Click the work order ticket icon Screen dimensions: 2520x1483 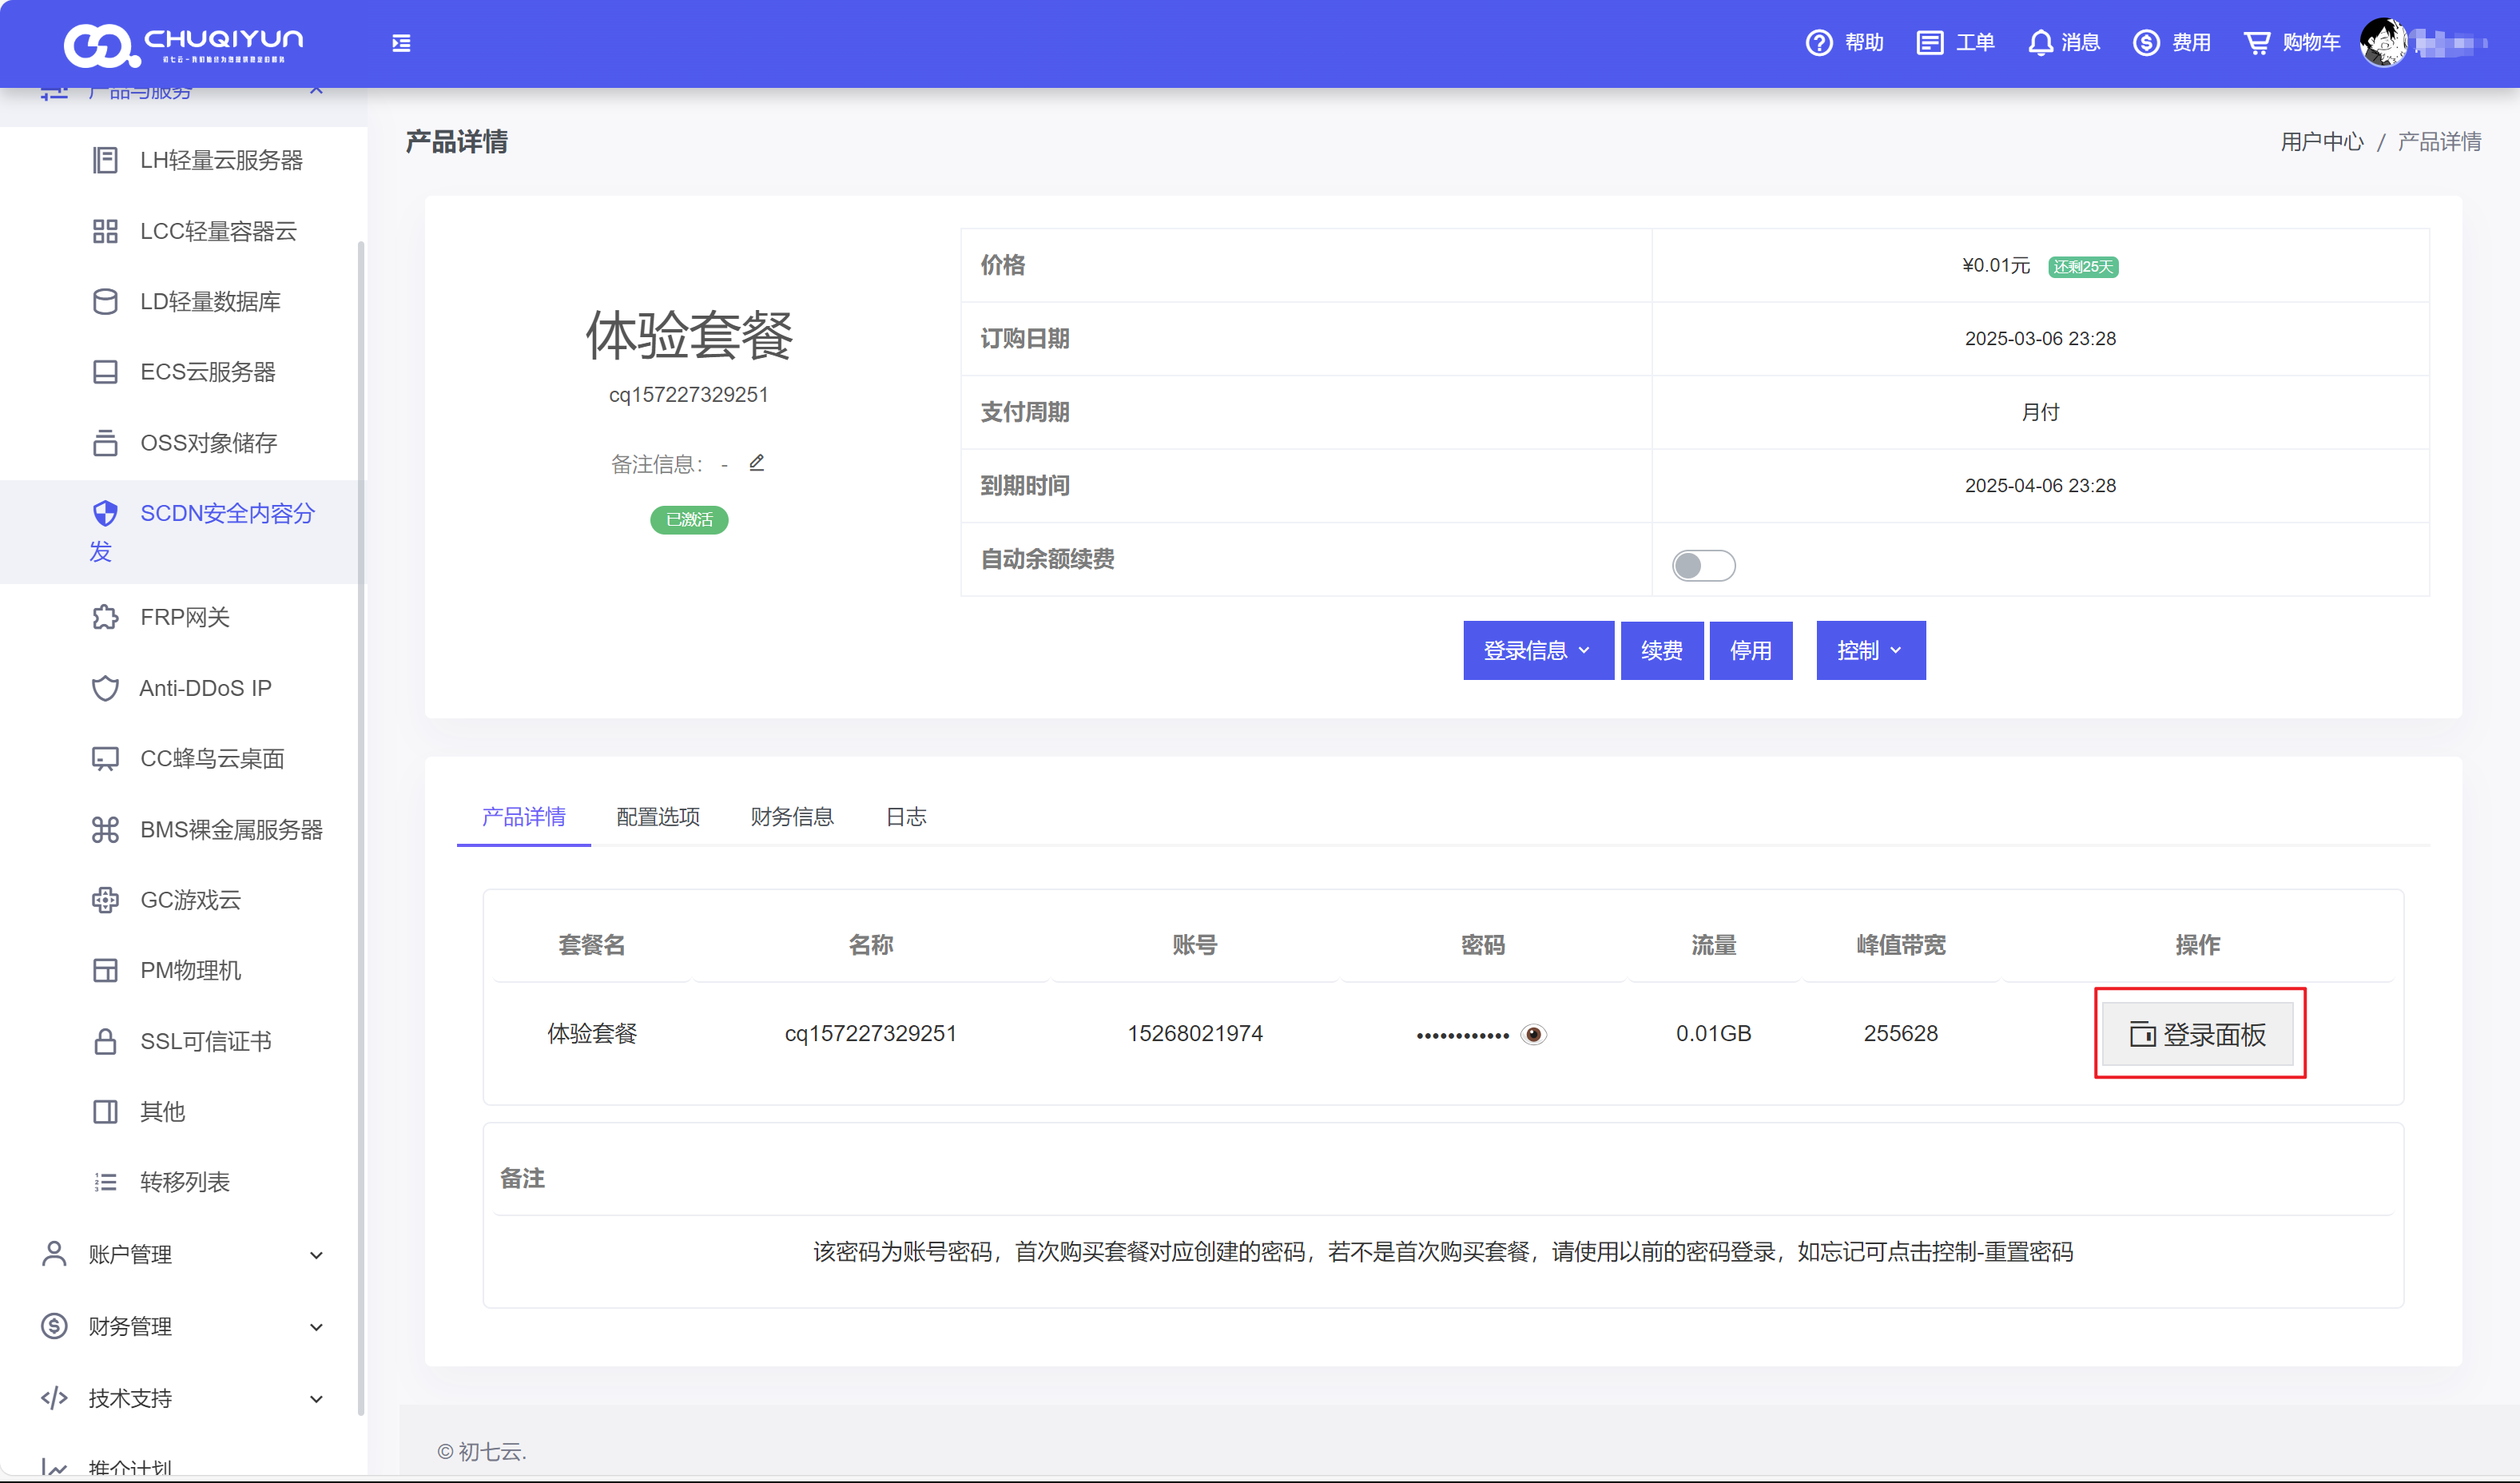pos(1929,43)
